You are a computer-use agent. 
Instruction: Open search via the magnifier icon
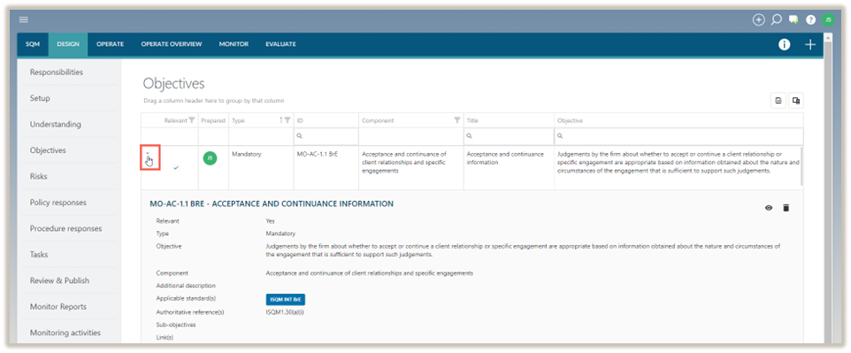coord(776,19)
